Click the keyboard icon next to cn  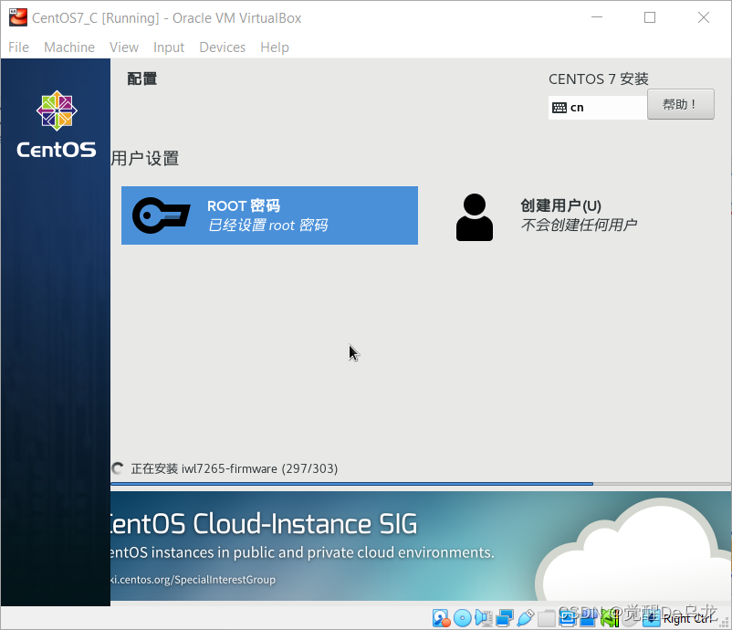(x=560, y=107)
